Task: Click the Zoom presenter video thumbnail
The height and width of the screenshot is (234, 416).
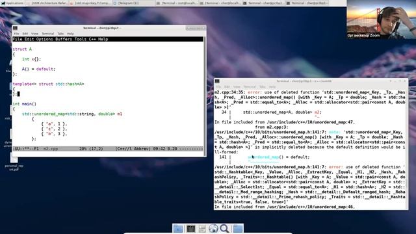Action: [x=381, y=19]
